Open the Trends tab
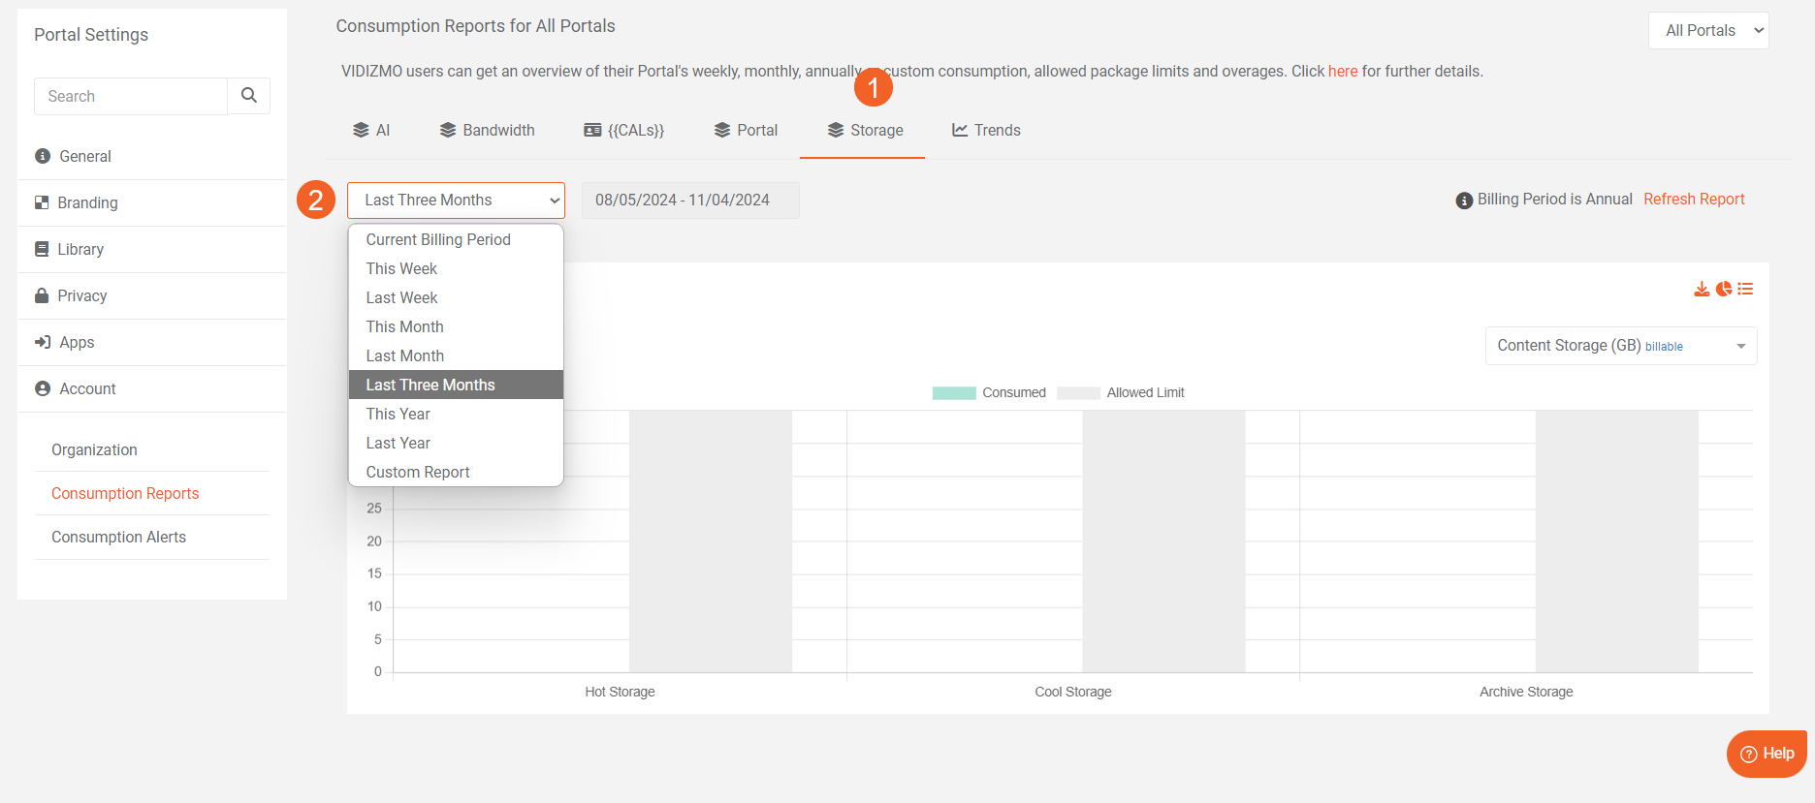The height and width of the screenshot is (803, 1815). [986, 130]
